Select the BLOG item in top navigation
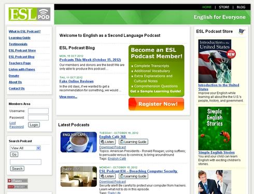This screenshot has height=194, width=254. [x=241, y=7]
